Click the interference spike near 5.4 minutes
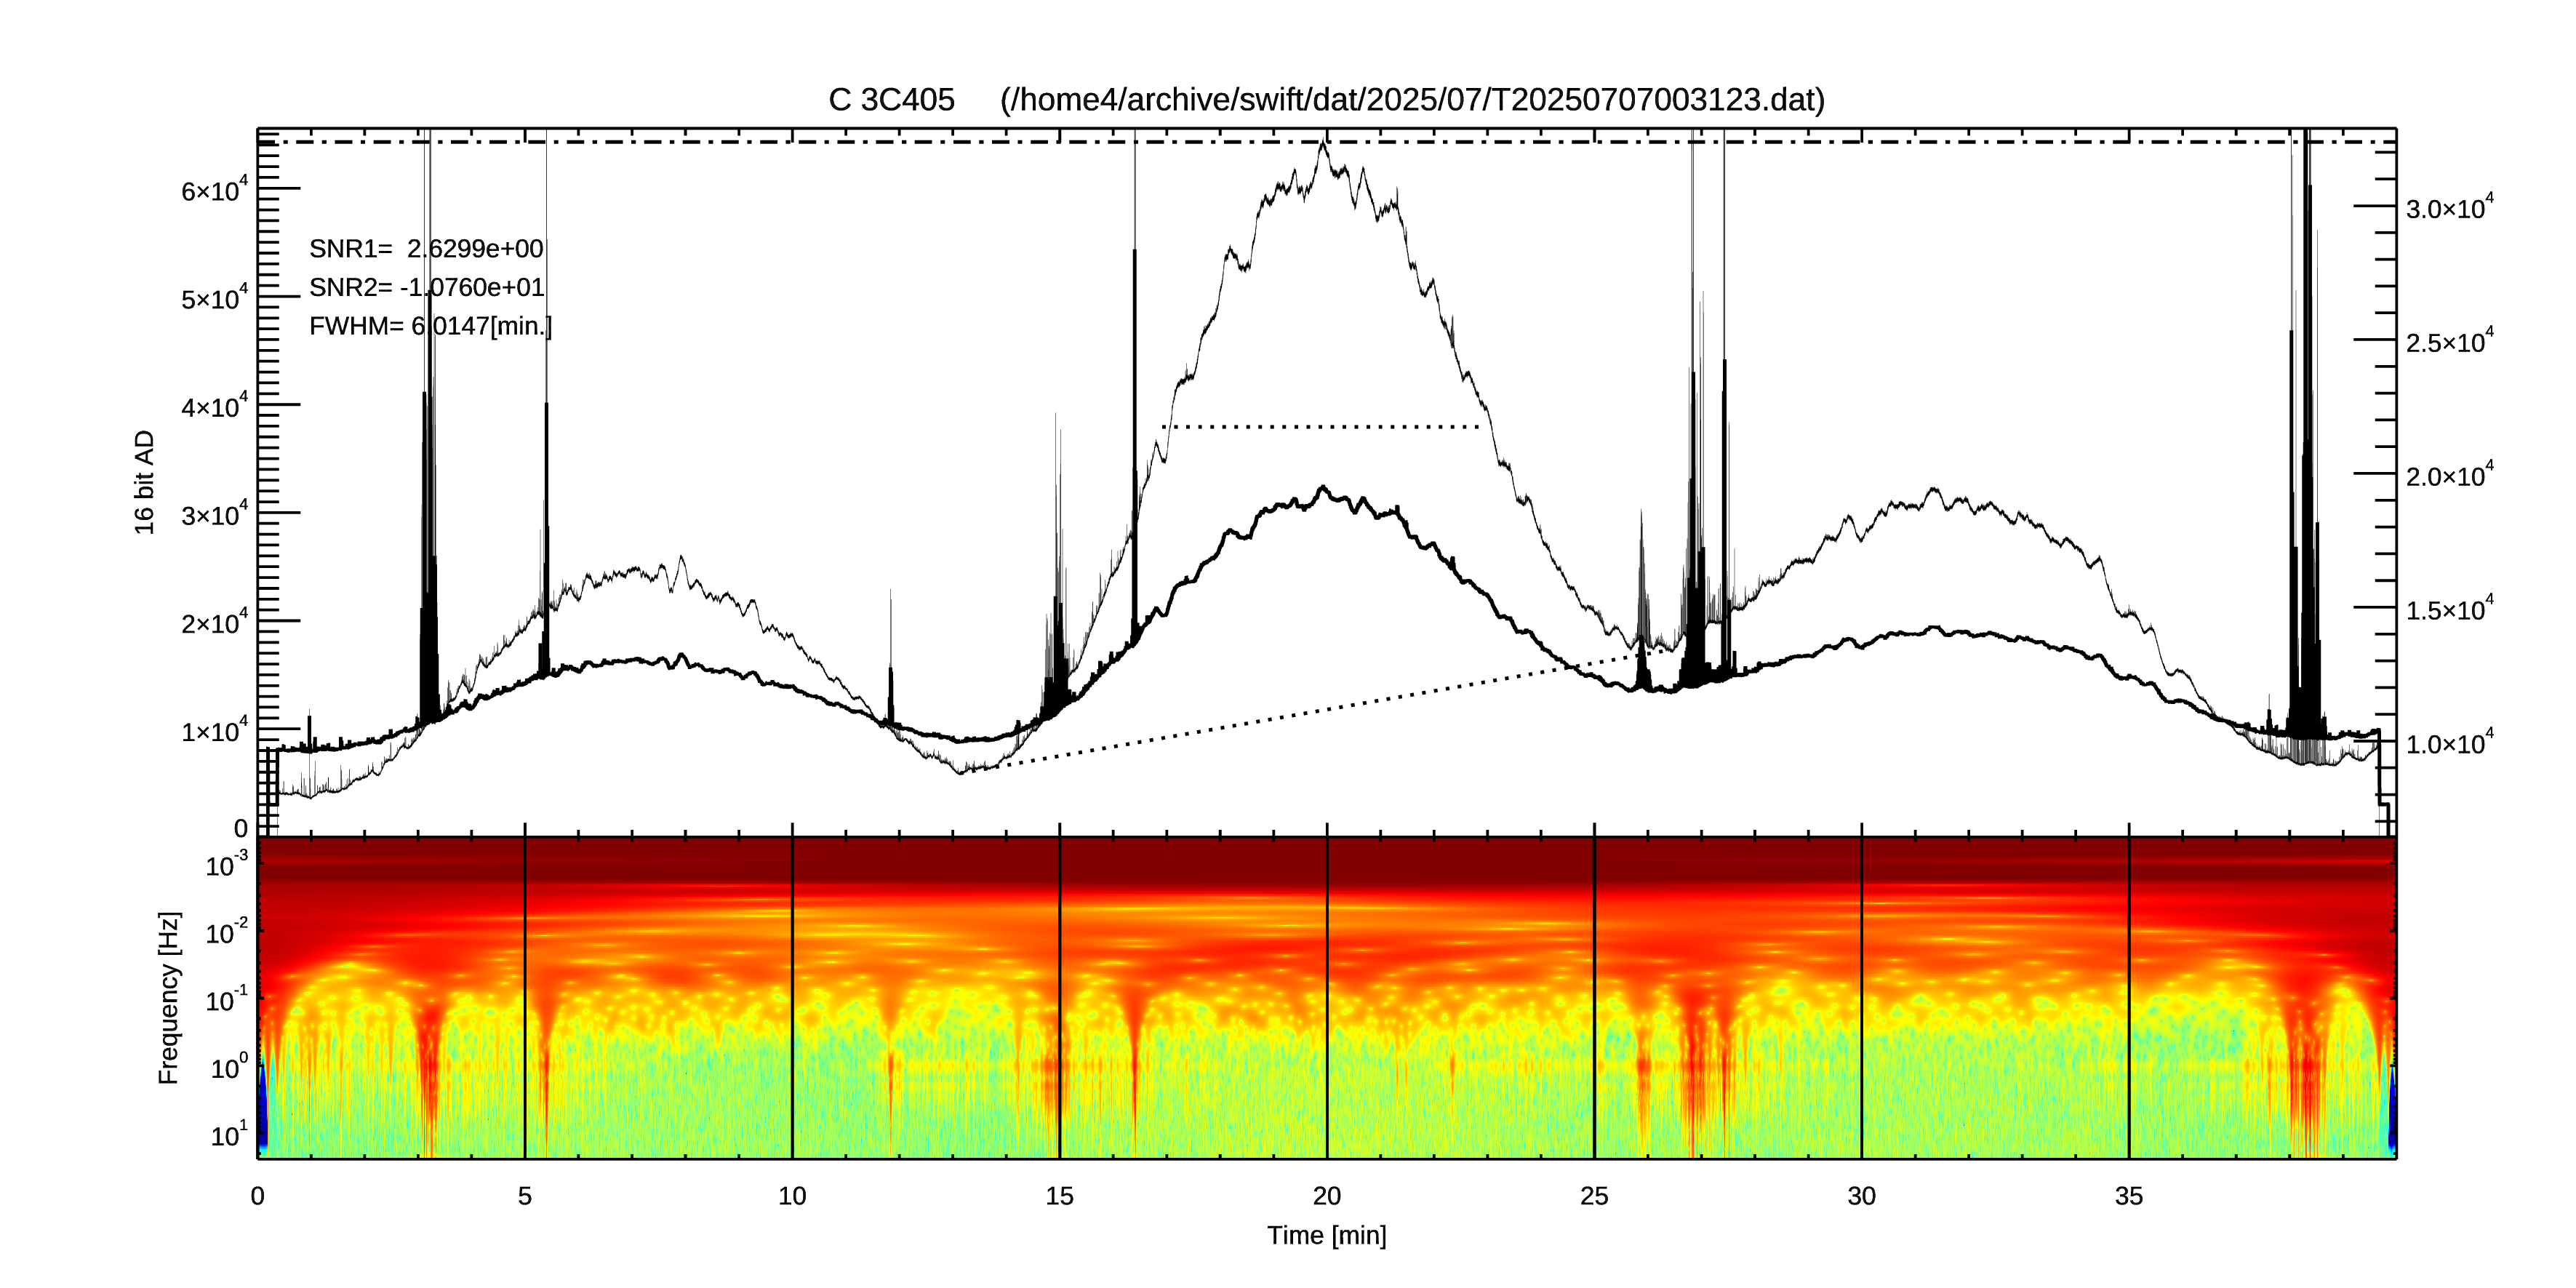Viewport: 2576px width, 1288px height. pos(546,450)
